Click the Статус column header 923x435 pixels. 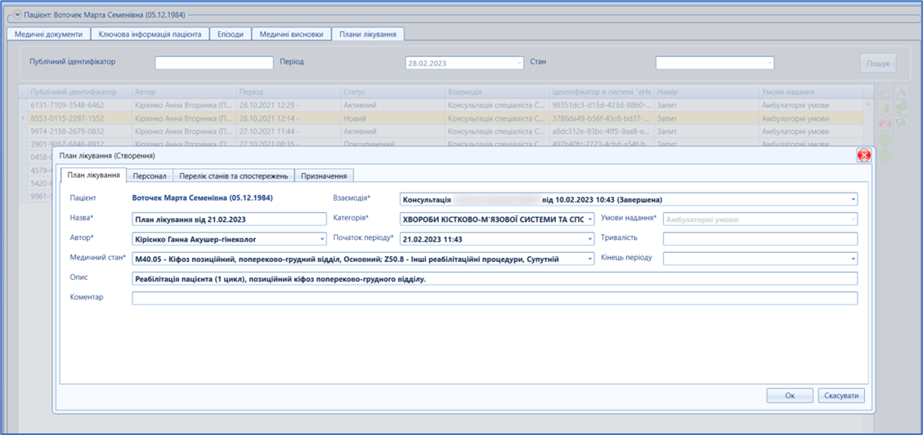[x=392, y=91]
